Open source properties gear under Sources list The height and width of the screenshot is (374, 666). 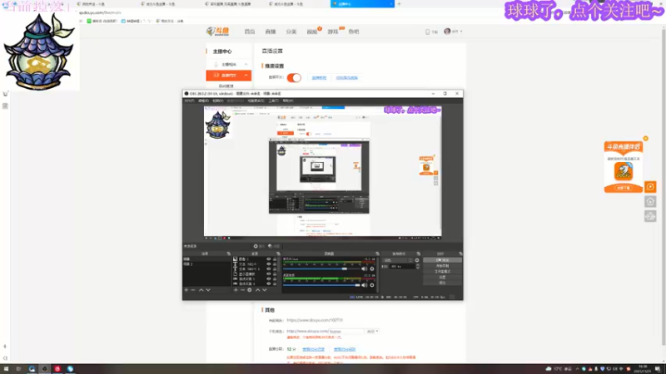click(x=250, y=290)
